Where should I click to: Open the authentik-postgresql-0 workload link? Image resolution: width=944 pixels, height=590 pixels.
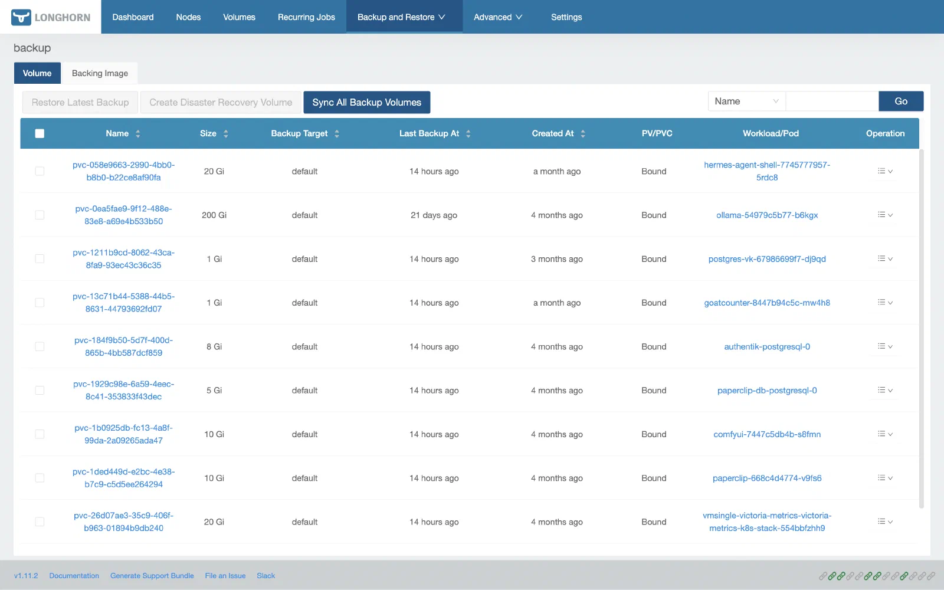point(767,346)
